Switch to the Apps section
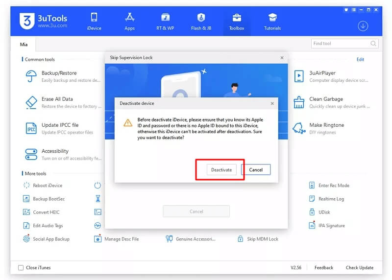The image size is (392, 280). coord(129,22)
